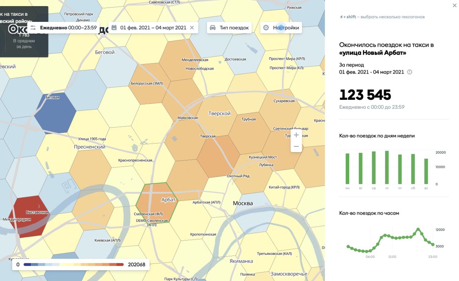Click the Пресненский district label

(90, 147)
